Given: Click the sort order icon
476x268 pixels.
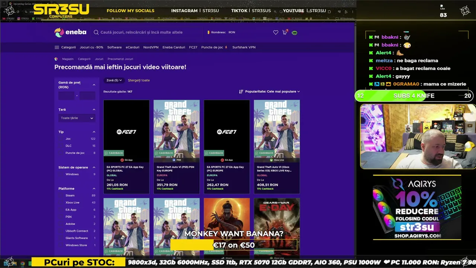Looking at the screenshot, I should pos(241,92).
